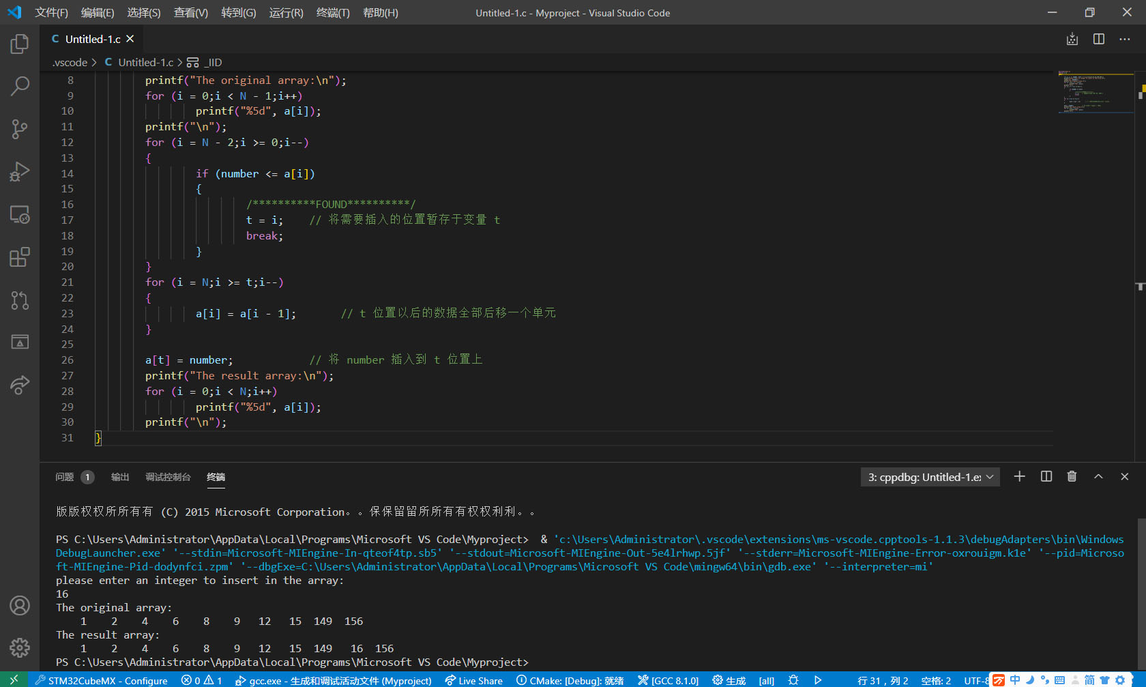
Task: Open the Remote Explorer view
Action: [x=20, y=215]
